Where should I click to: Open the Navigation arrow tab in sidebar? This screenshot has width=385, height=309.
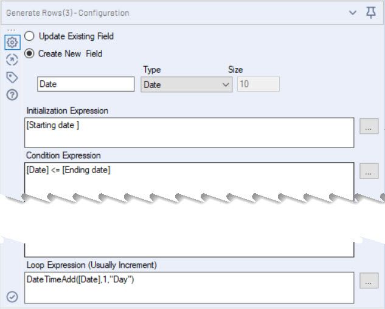click(x=11, y=59)
